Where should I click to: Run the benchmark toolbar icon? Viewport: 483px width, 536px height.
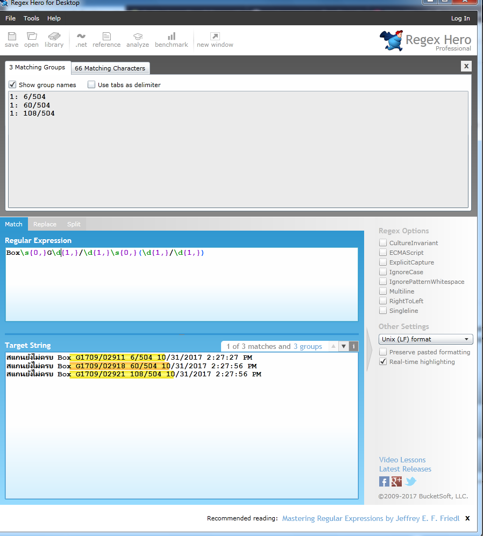tap(172, 37)
